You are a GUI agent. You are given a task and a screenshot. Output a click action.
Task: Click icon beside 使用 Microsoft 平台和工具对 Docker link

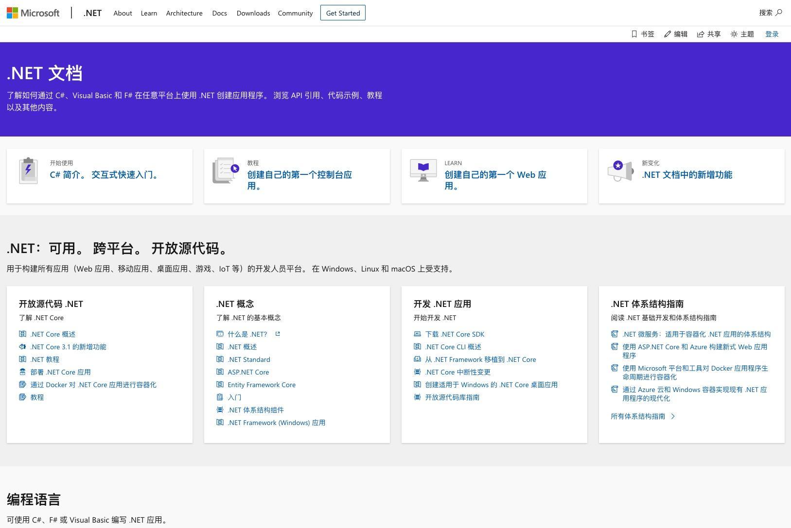pos(615,368)
